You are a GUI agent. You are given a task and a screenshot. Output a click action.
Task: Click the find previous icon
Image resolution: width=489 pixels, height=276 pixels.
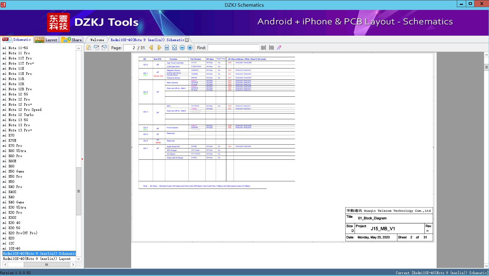(264, 48)
